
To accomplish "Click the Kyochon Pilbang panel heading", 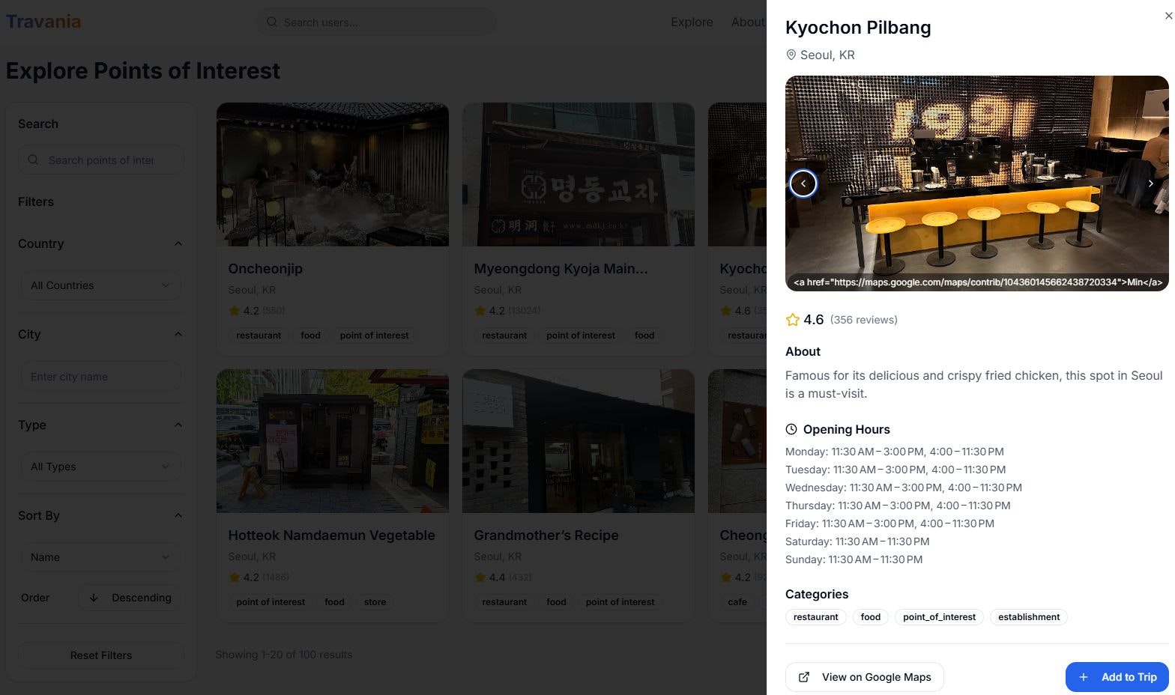I will [858, 28].
